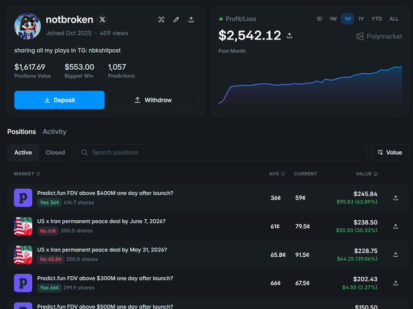Click the search magnifier icon
Screen dimensions: 413x309
tap(85, 152)
